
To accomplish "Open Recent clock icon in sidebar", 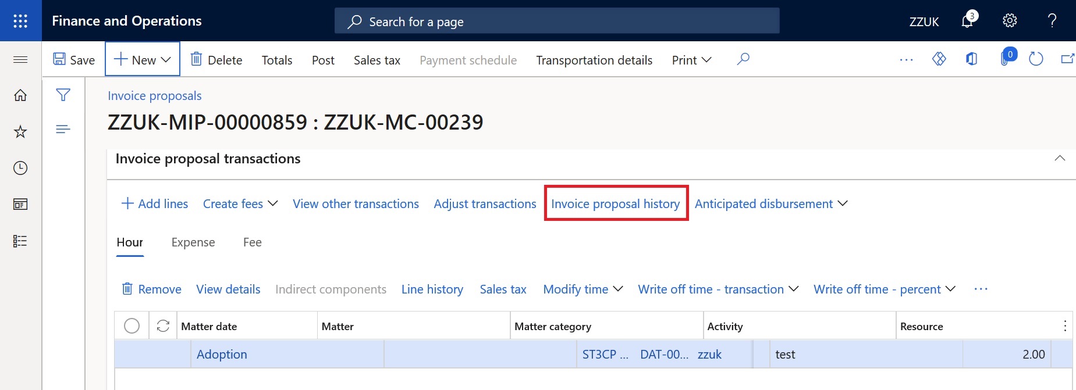I will pyautogui.click(x=20, y=168).
